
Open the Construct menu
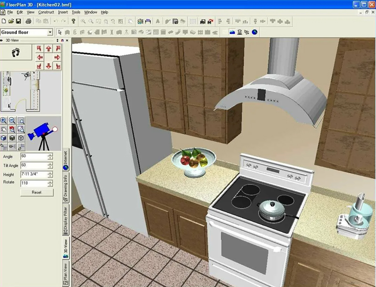(x=46, y=12)
